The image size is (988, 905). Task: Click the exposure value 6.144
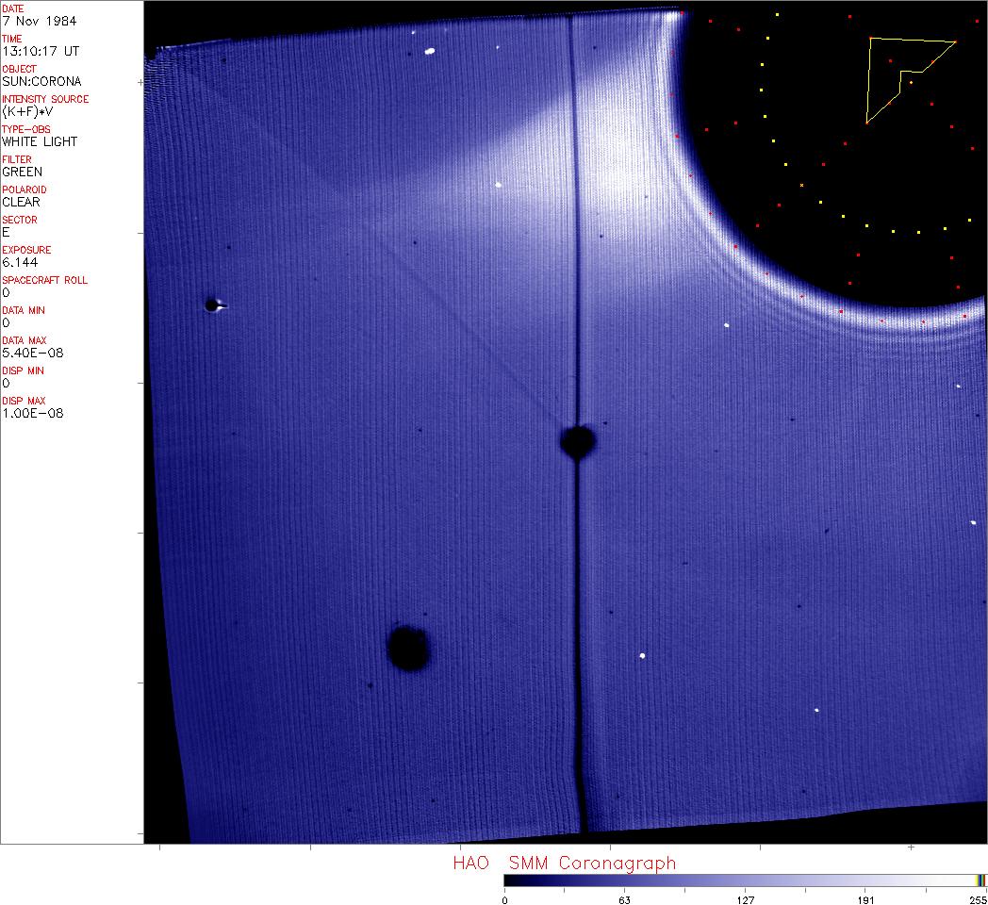pos(20,262)
